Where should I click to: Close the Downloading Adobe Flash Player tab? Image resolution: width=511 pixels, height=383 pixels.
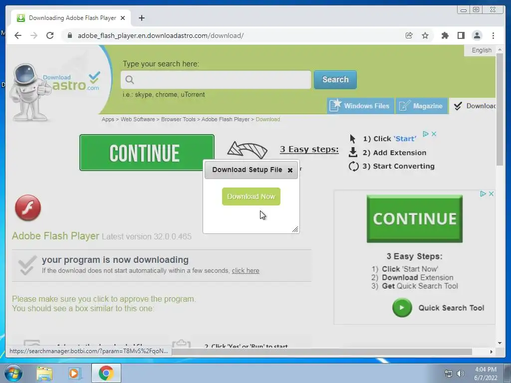pyautogui.click(x=123, y=18)
